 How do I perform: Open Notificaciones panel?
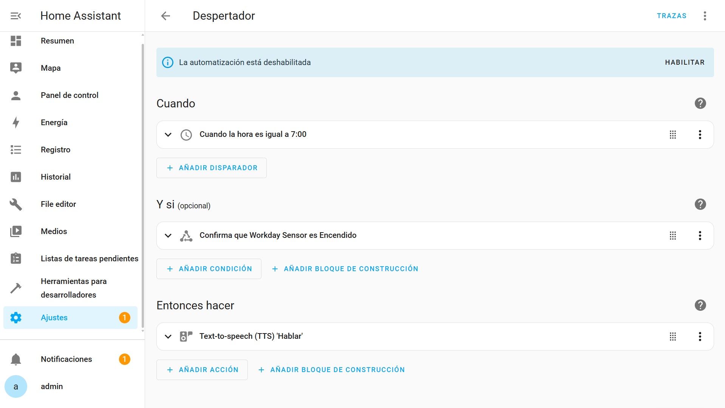(66, 359)
